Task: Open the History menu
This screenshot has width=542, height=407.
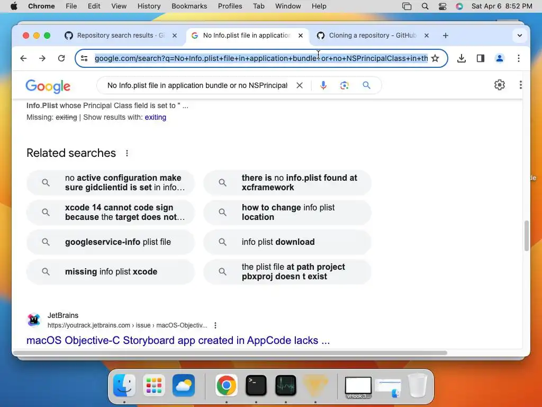Action: click(149, 6)
